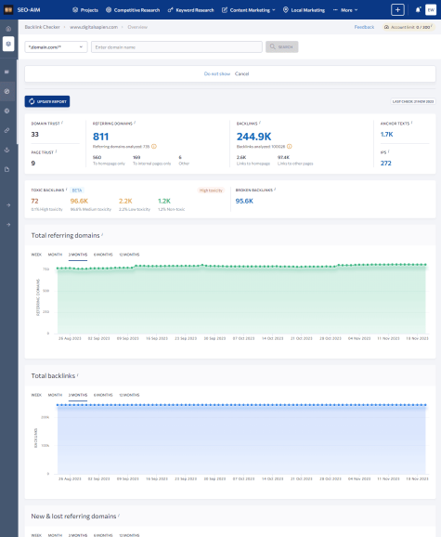Viewport: 441px width, 537px height.
Task: Open the backlinks chain-link sidebar icon
Action: [x=6, y=130]
